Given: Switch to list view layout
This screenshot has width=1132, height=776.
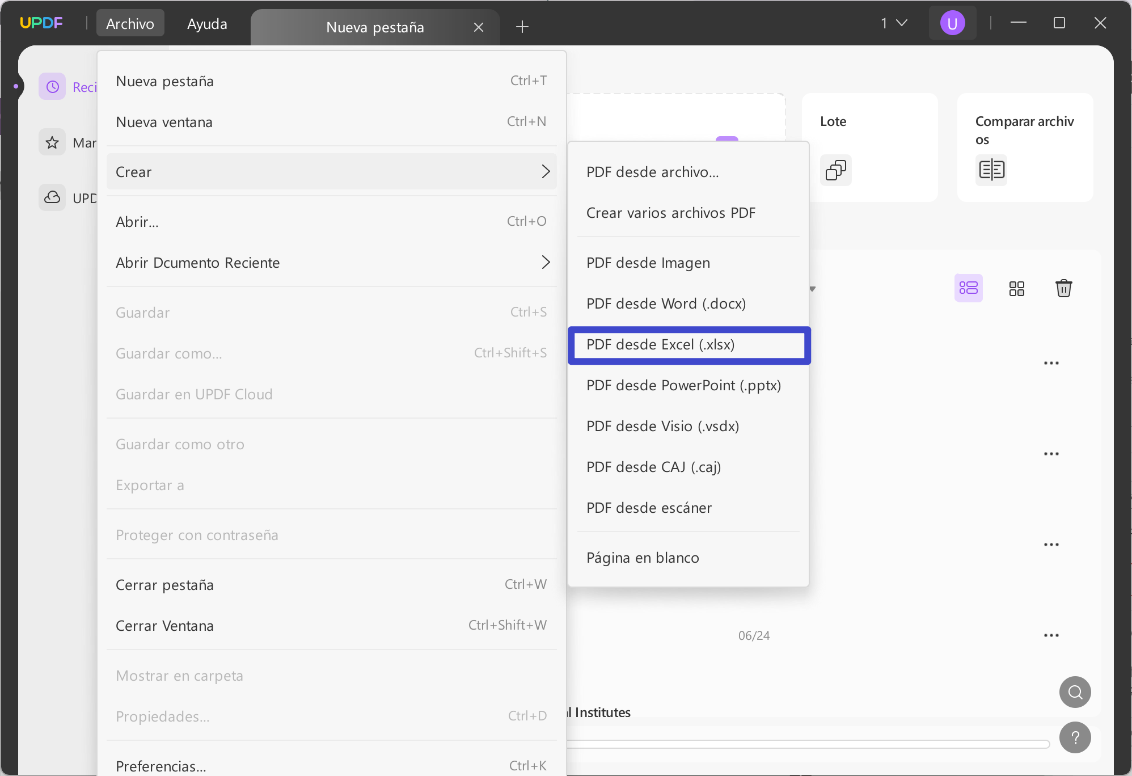Looking at the screenshot, I should tap(968, 288).
